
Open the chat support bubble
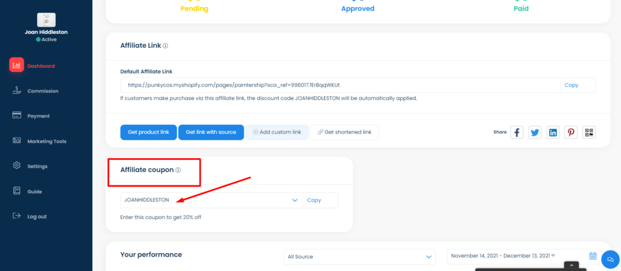610,259
